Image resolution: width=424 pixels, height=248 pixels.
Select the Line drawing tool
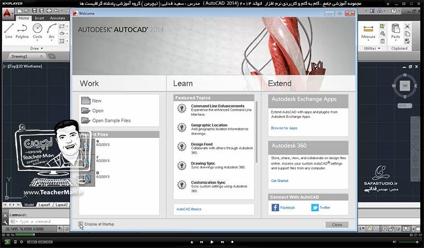(8, 31)
